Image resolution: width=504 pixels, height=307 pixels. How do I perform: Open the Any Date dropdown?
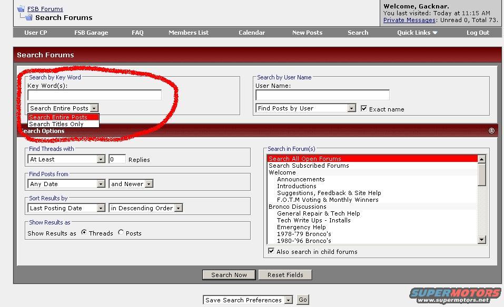[101, 184]
